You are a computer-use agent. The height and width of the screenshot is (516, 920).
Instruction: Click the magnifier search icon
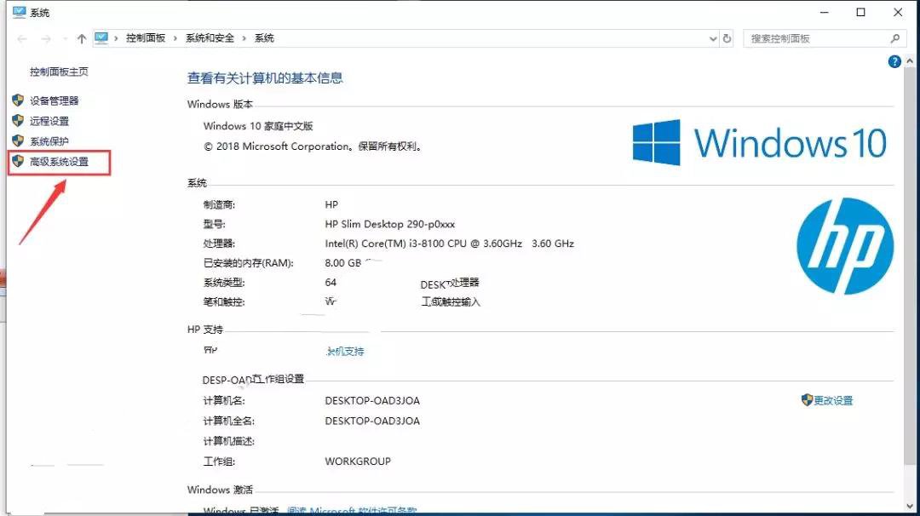point(894,38)
